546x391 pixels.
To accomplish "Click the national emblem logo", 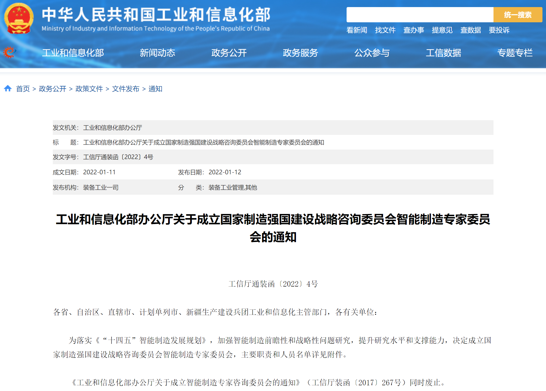I will (19, 18).
